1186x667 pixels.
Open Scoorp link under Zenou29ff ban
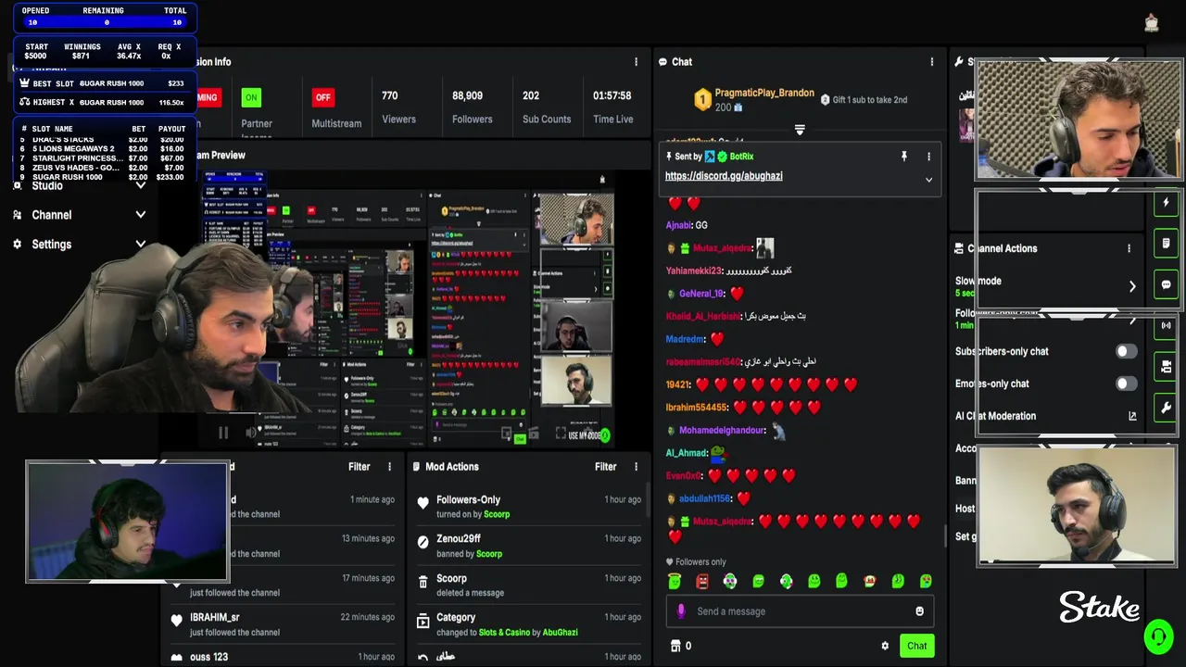489,554
